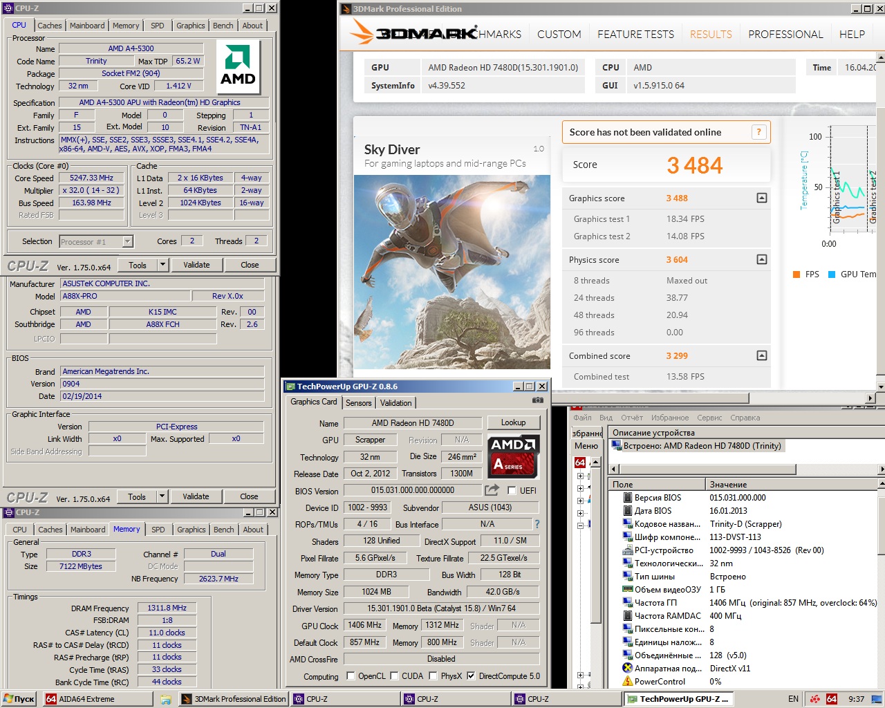Click the EN language indicator in tray
The height and width of the screenshot is (708, 885).
pyautogui.click(x=793, y=699)
